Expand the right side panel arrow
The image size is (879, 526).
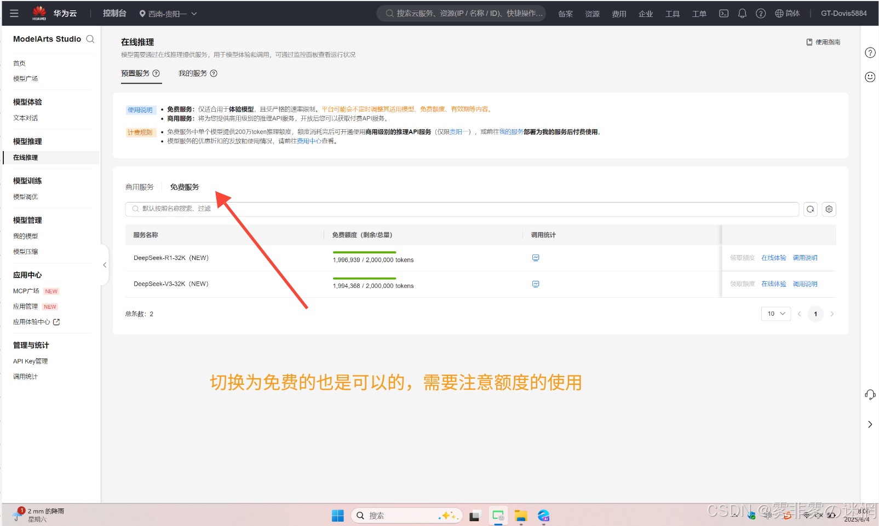[870, 424]
